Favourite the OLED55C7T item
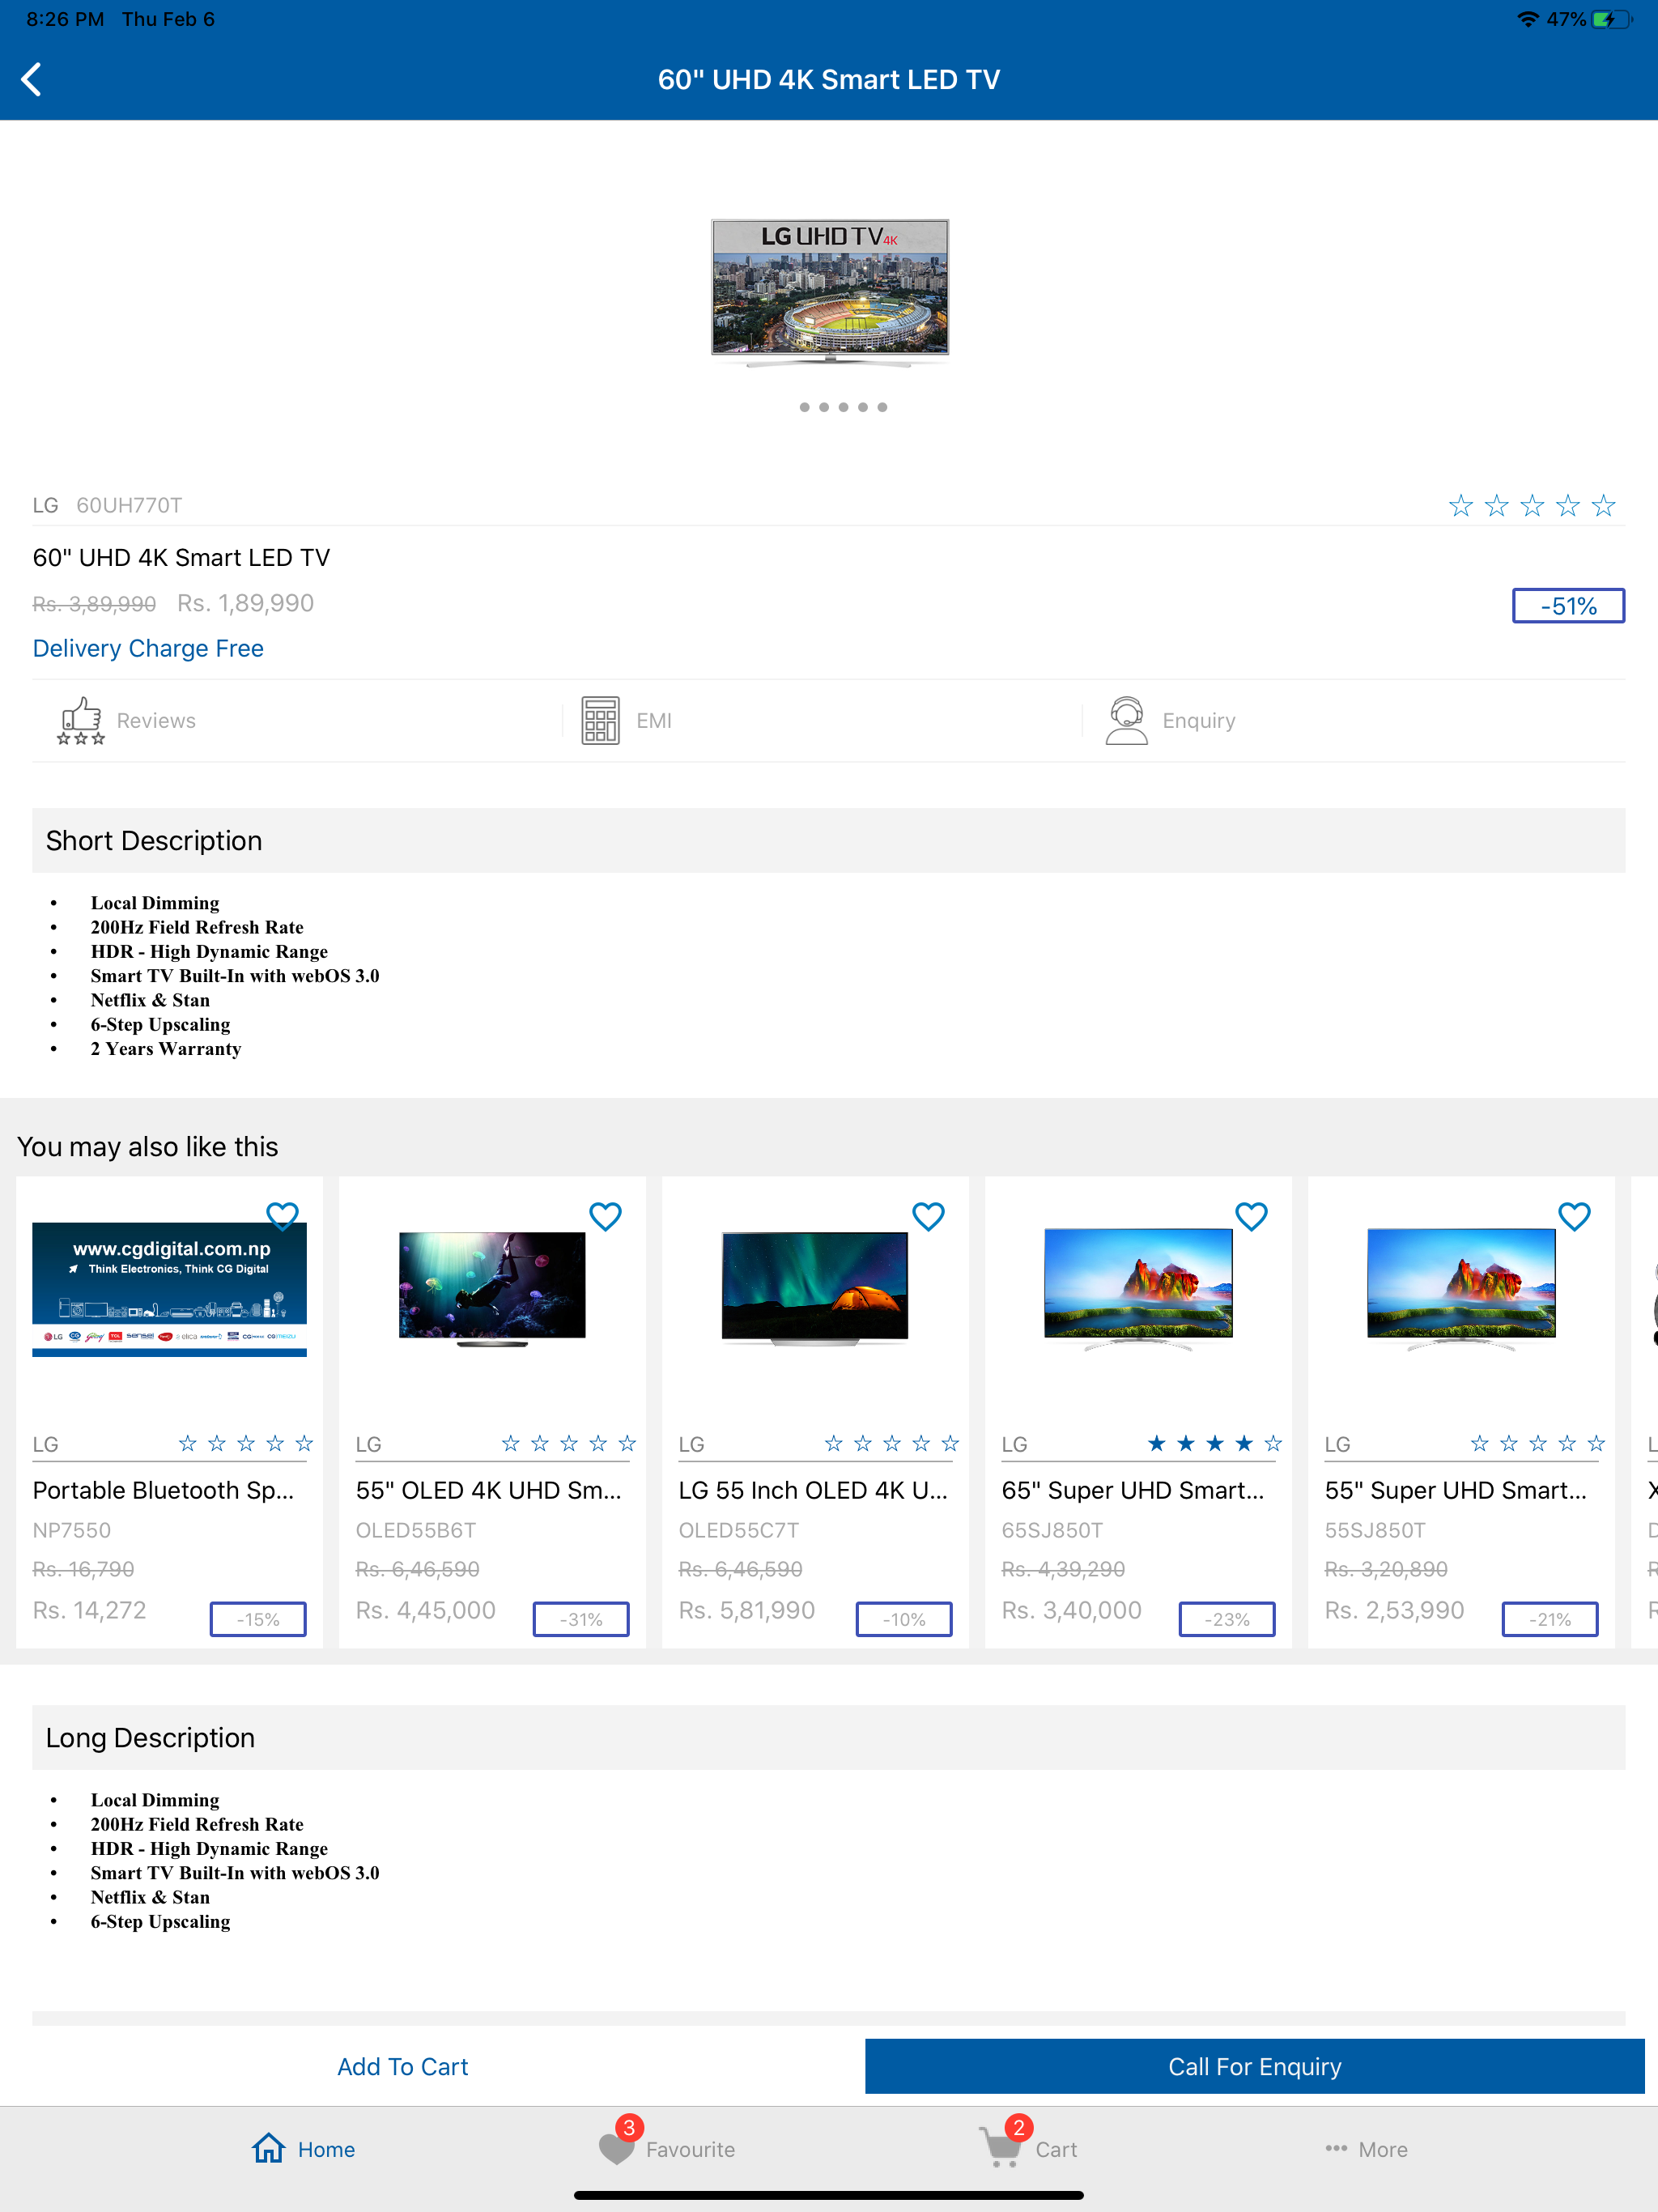The image size is (1658, 2212). coord(929,1216)
